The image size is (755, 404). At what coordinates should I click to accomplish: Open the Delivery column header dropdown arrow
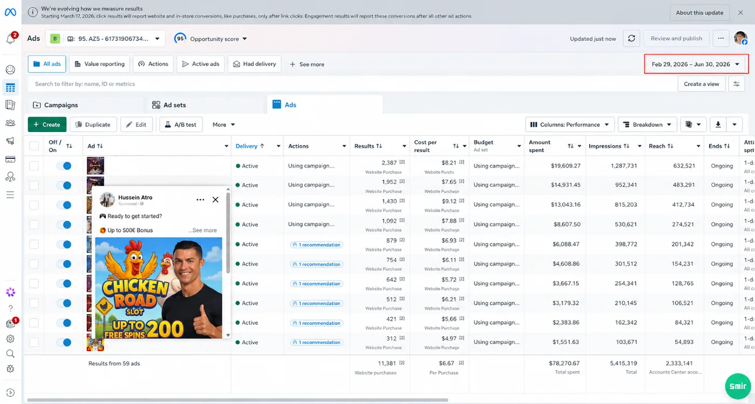(278, 146)
